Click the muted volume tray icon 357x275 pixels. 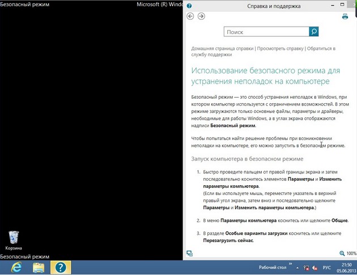315,267
